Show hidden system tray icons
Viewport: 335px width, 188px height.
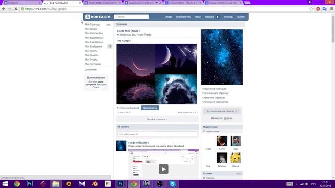296,184
